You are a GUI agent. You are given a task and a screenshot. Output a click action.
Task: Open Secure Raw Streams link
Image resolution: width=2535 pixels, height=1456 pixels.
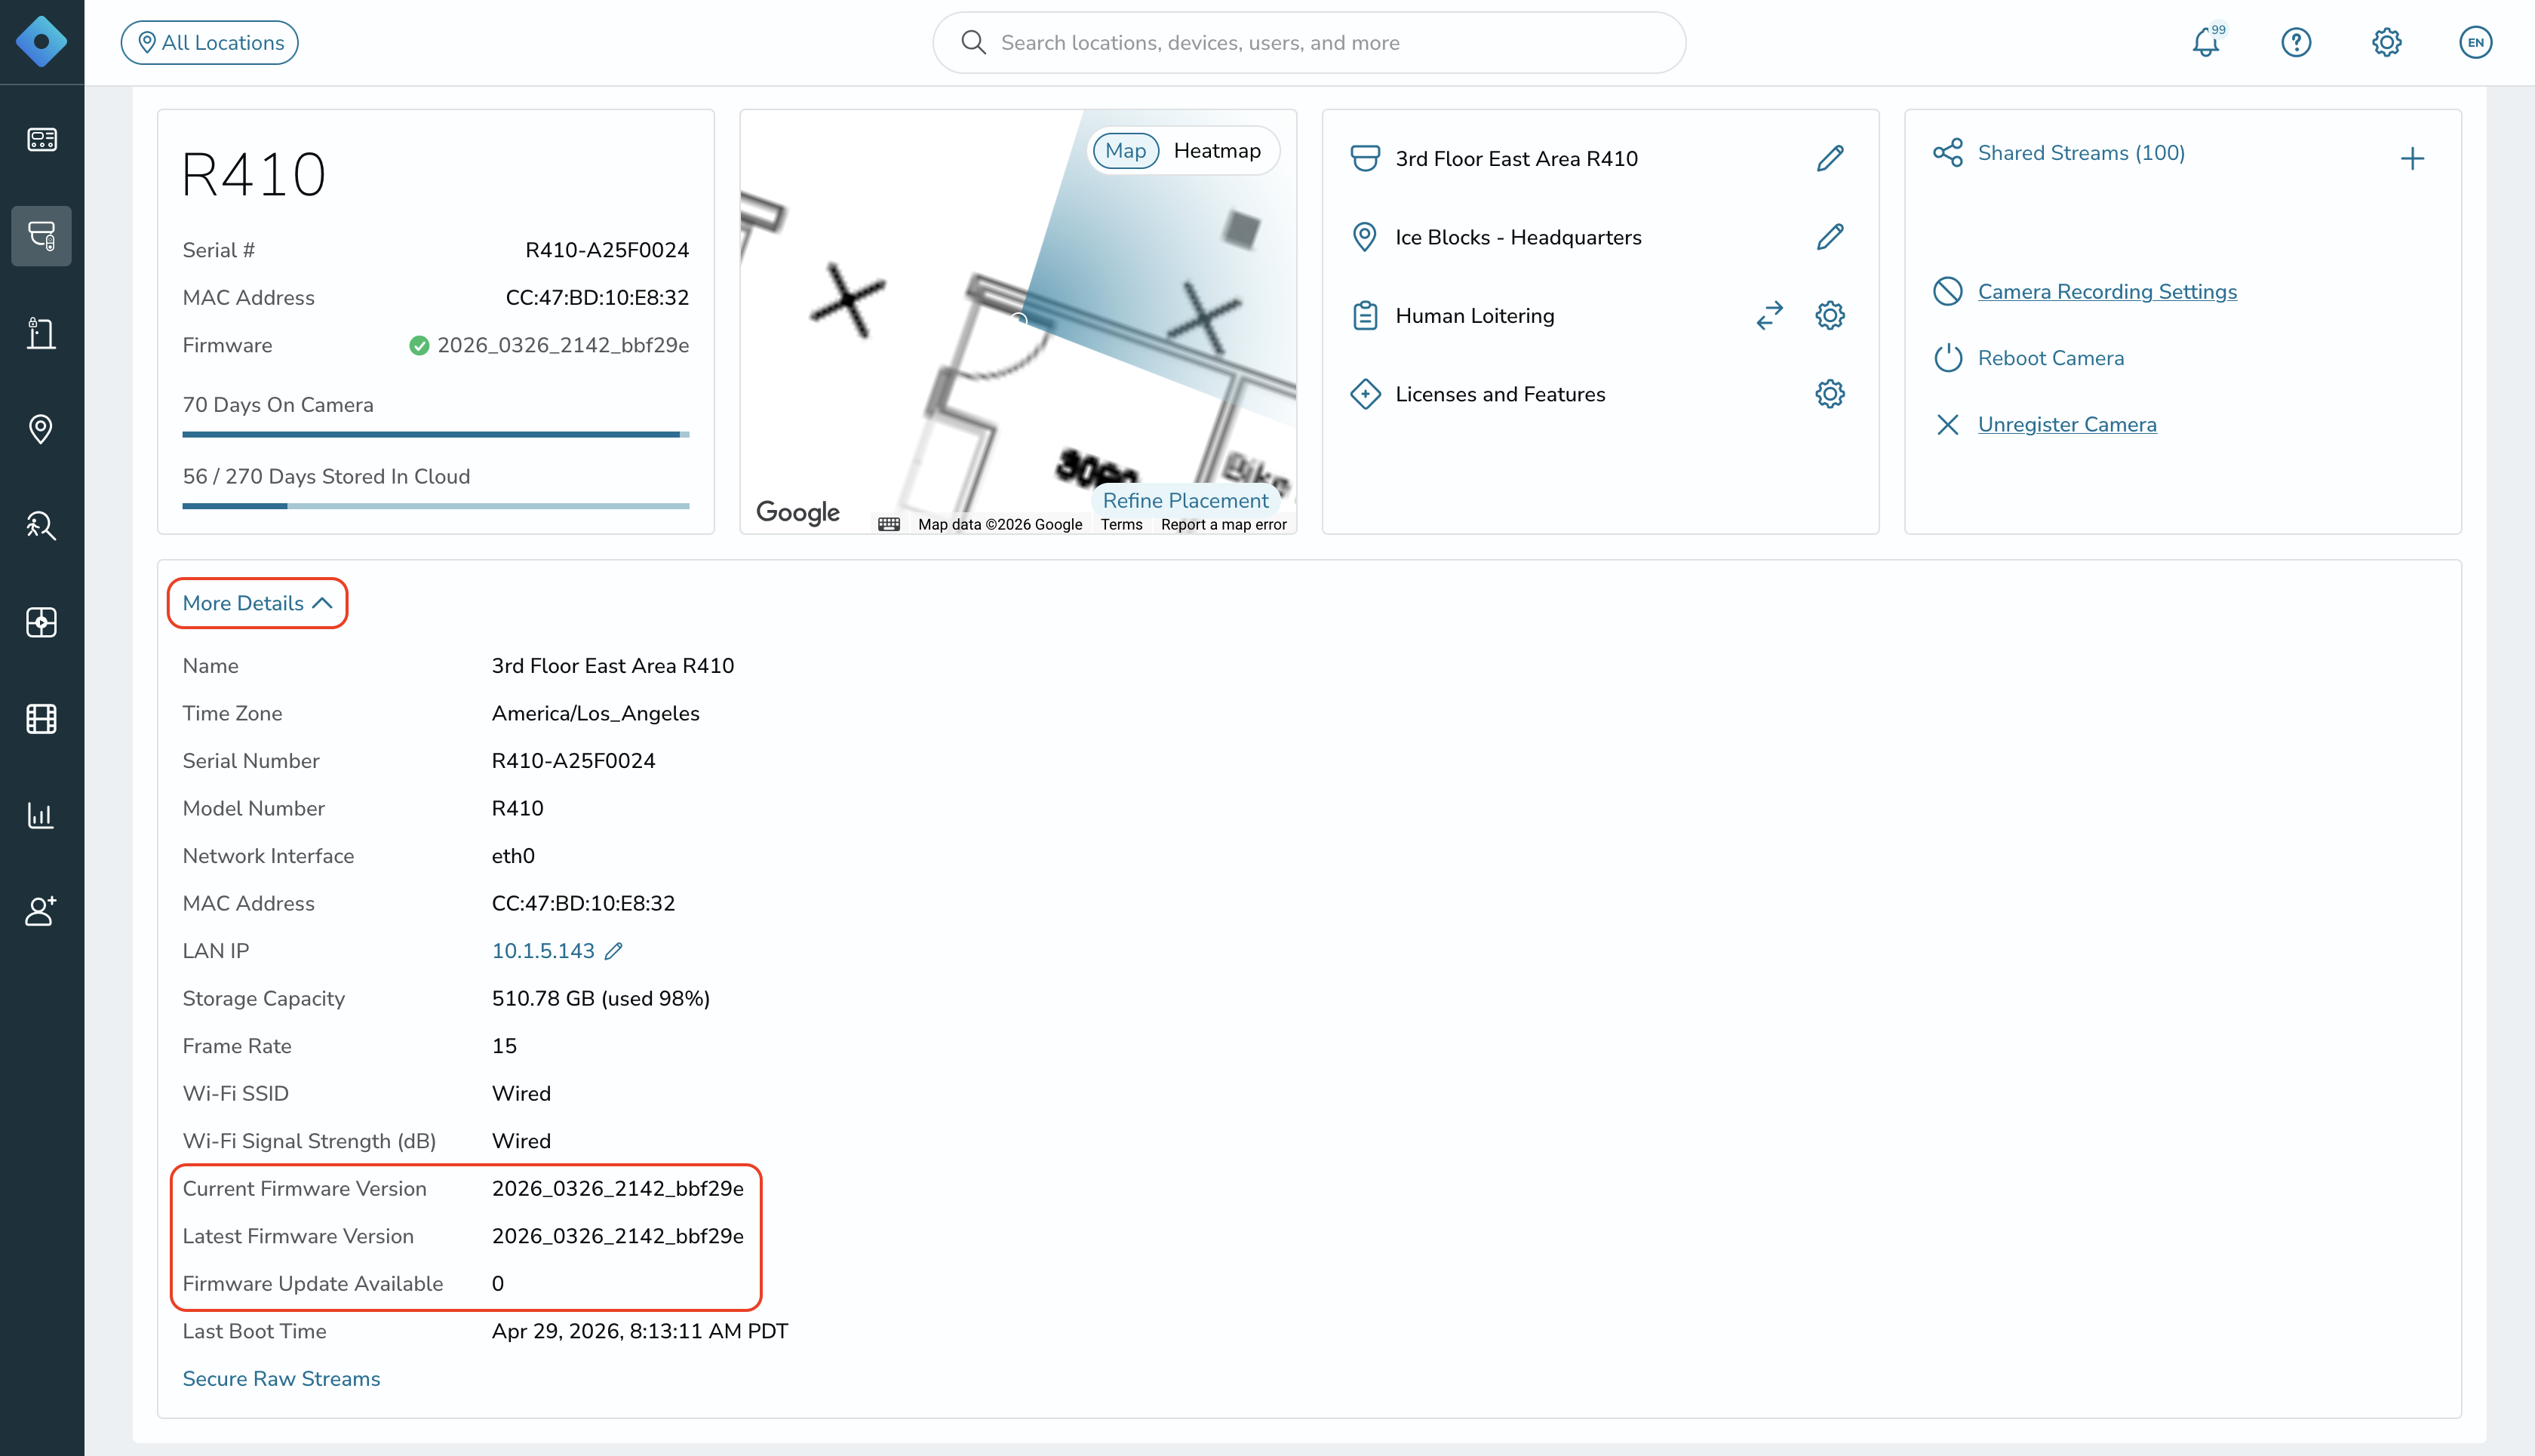[281, 1379]
